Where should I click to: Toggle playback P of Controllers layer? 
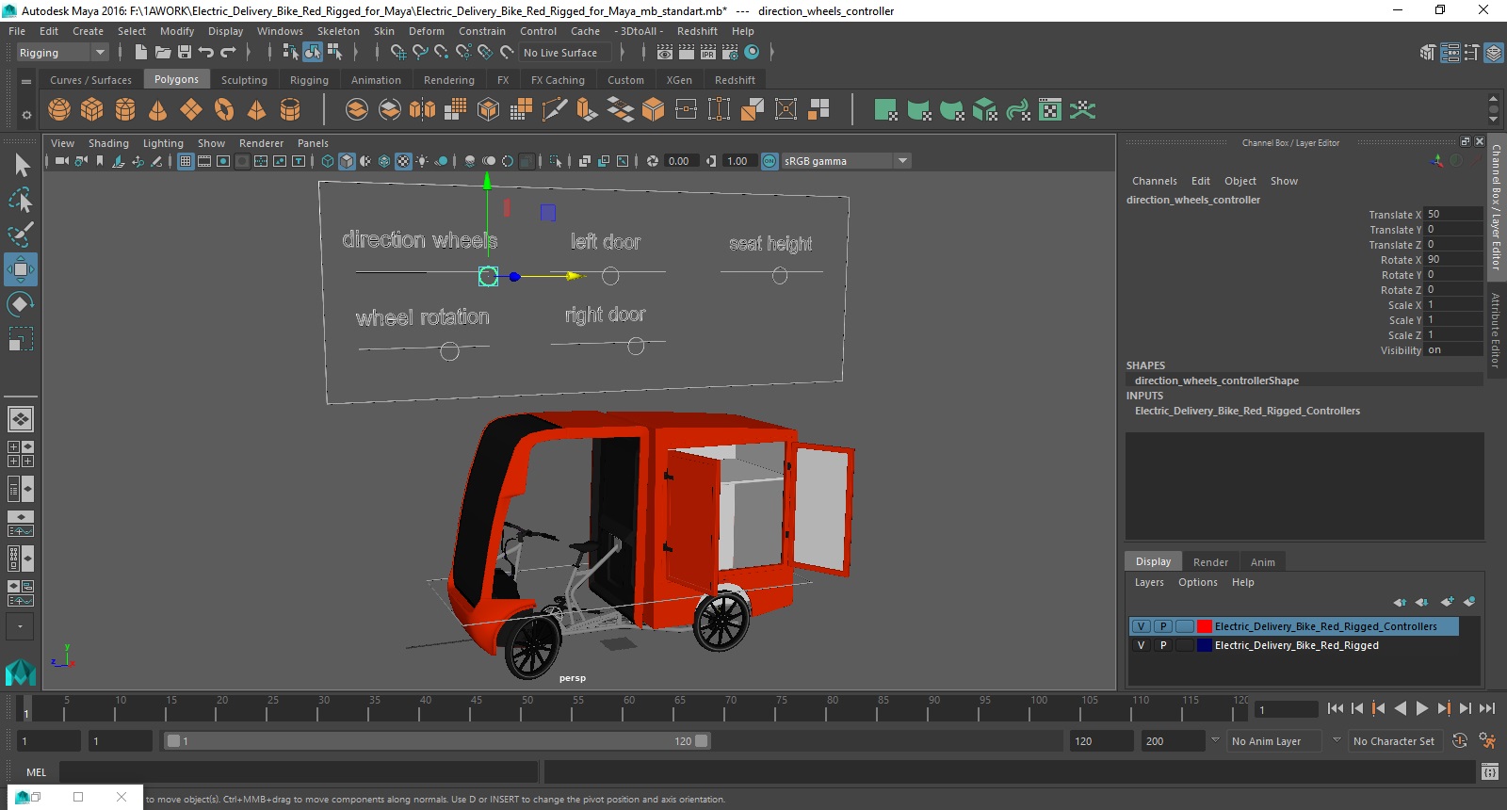tap(1163, 626)
